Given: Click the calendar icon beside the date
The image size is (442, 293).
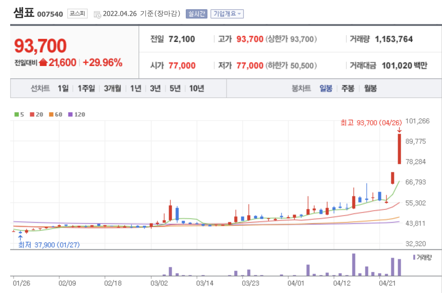Looking at the screenshot, I should (97, 14).
